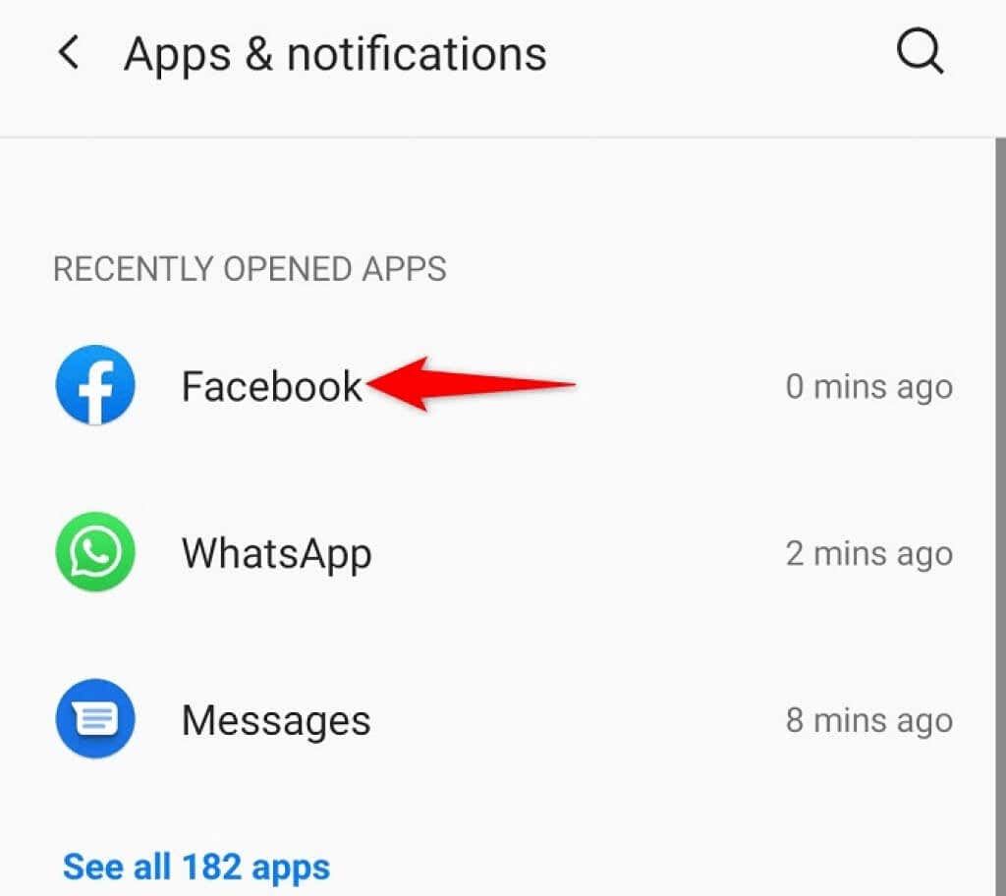Click the Apps & notifications title
Screen dimensions: 1006x896
coord(336,54)
